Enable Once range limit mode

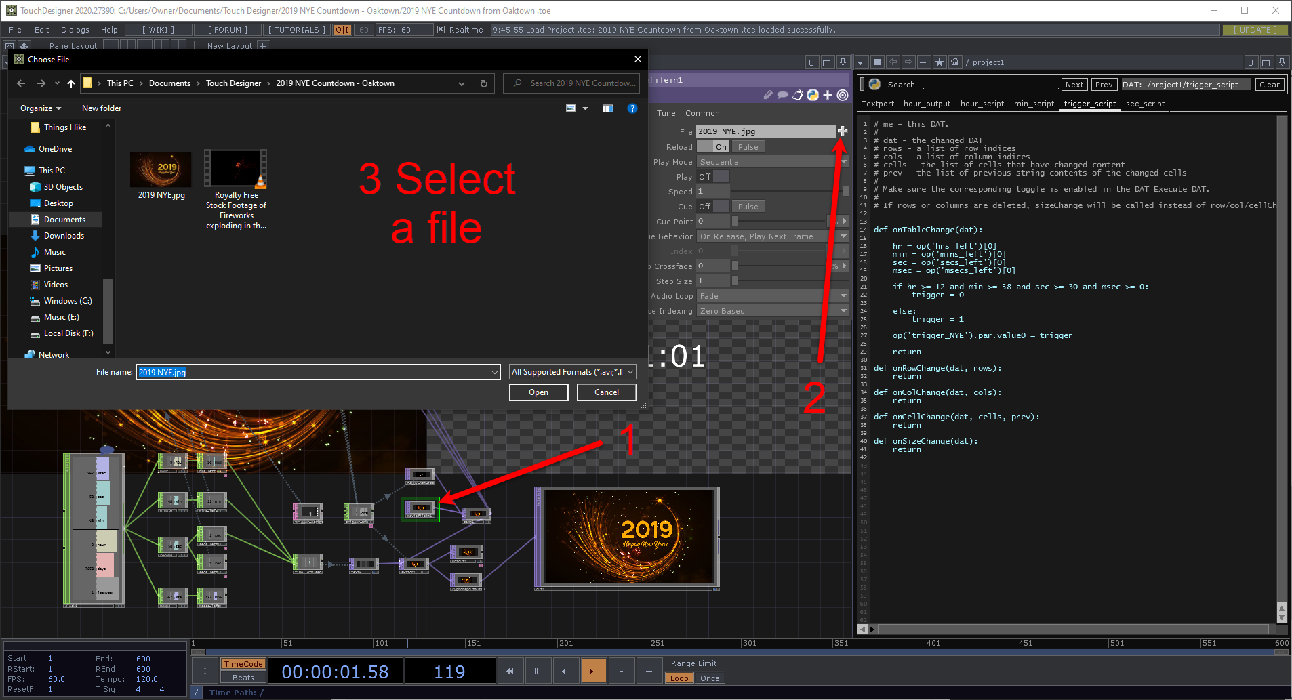pos(710,678)
